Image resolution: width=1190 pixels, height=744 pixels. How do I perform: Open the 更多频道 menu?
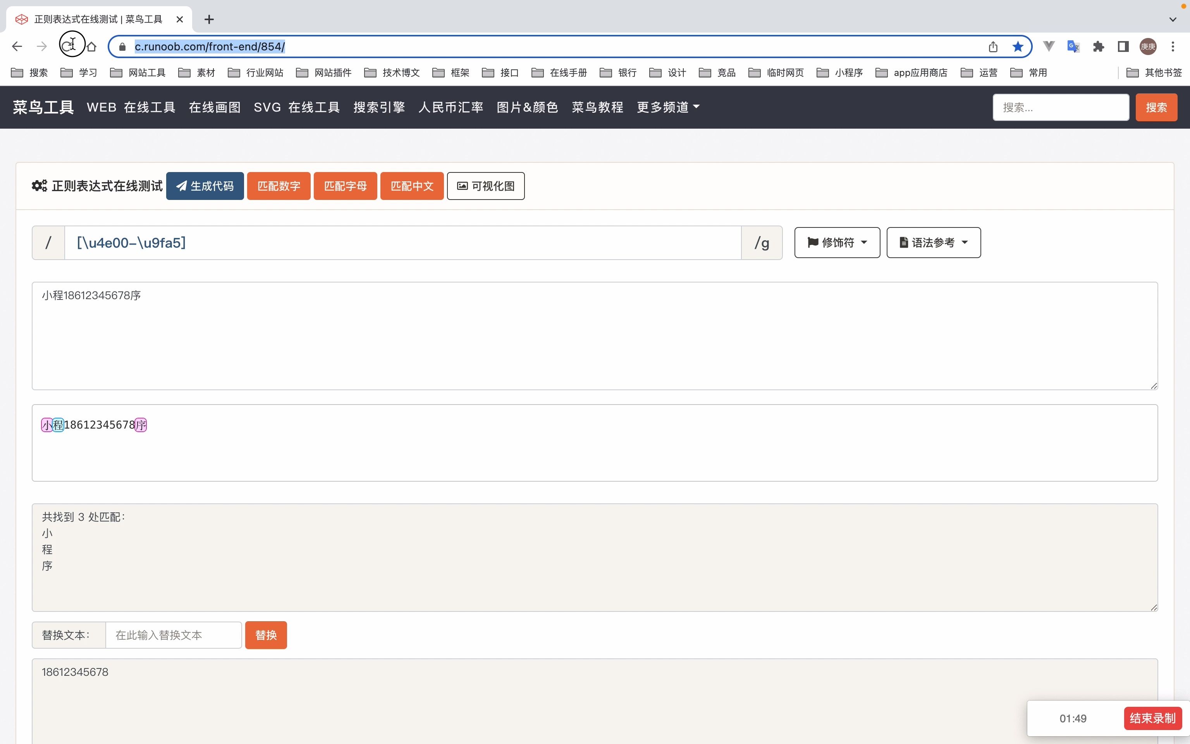click(x=668, y=107)
